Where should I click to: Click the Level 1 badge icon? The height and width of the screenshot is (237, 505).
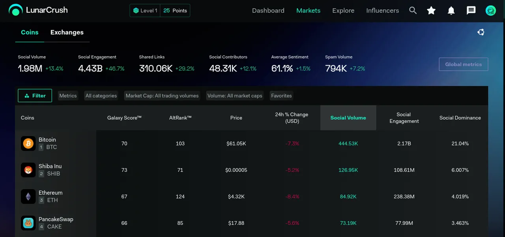tap(136, 11)
